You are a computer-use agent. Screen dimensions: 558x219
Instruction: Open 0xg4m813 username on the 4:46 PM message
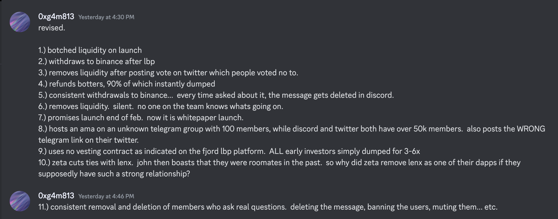click(56, 196)
